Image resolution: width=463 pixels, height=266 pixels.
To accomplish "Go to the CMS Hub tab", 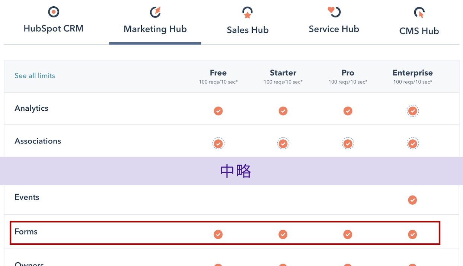I will [419, 31].
